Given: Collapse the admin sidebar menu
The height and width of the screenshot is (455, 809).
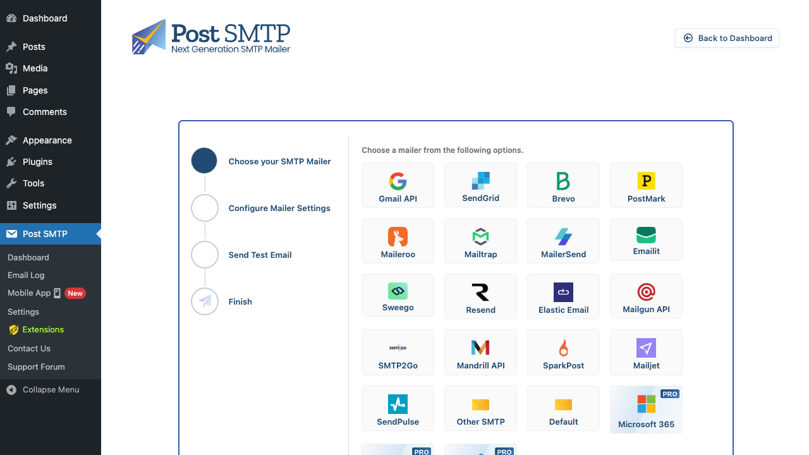Looking at the screenshot, I should pos(51,390).
